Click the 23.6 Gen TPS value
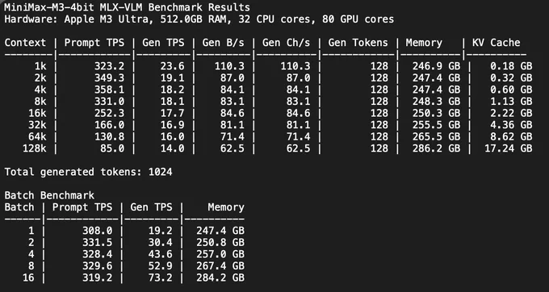549x292 pixels. pyautogui.click(x=172, y=66)
